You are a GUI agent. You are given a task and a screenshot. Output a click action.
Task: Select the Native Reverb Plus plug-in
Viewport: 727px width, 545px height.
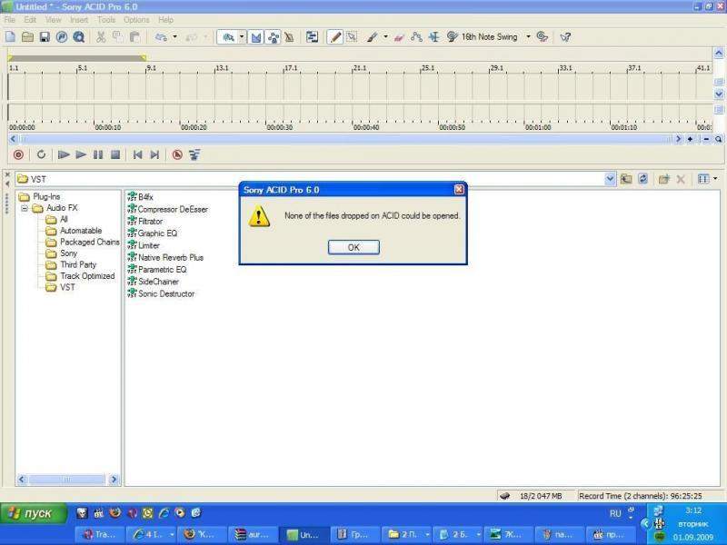(165, 258)
